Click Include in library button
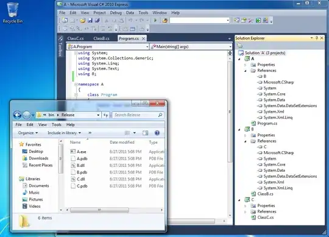 tap(64, 133)
